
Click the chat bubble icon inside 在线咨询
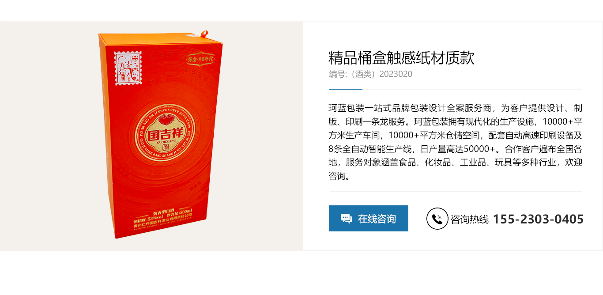pos(346,219)
